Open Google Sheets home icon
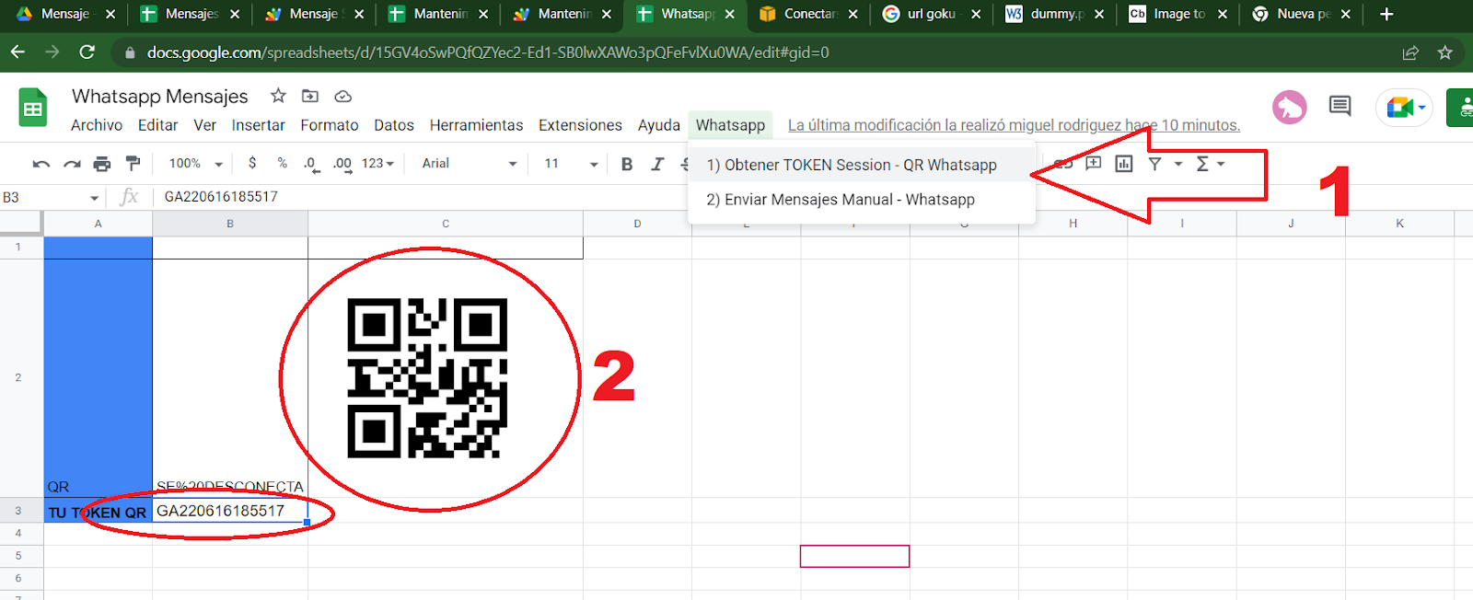 33,108
